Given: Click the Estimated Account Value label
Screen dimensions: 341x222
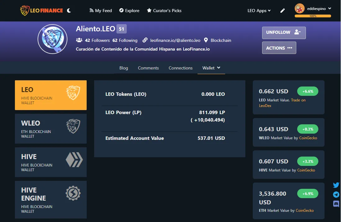Looking at the screenshot, I should tap(134, 138).
